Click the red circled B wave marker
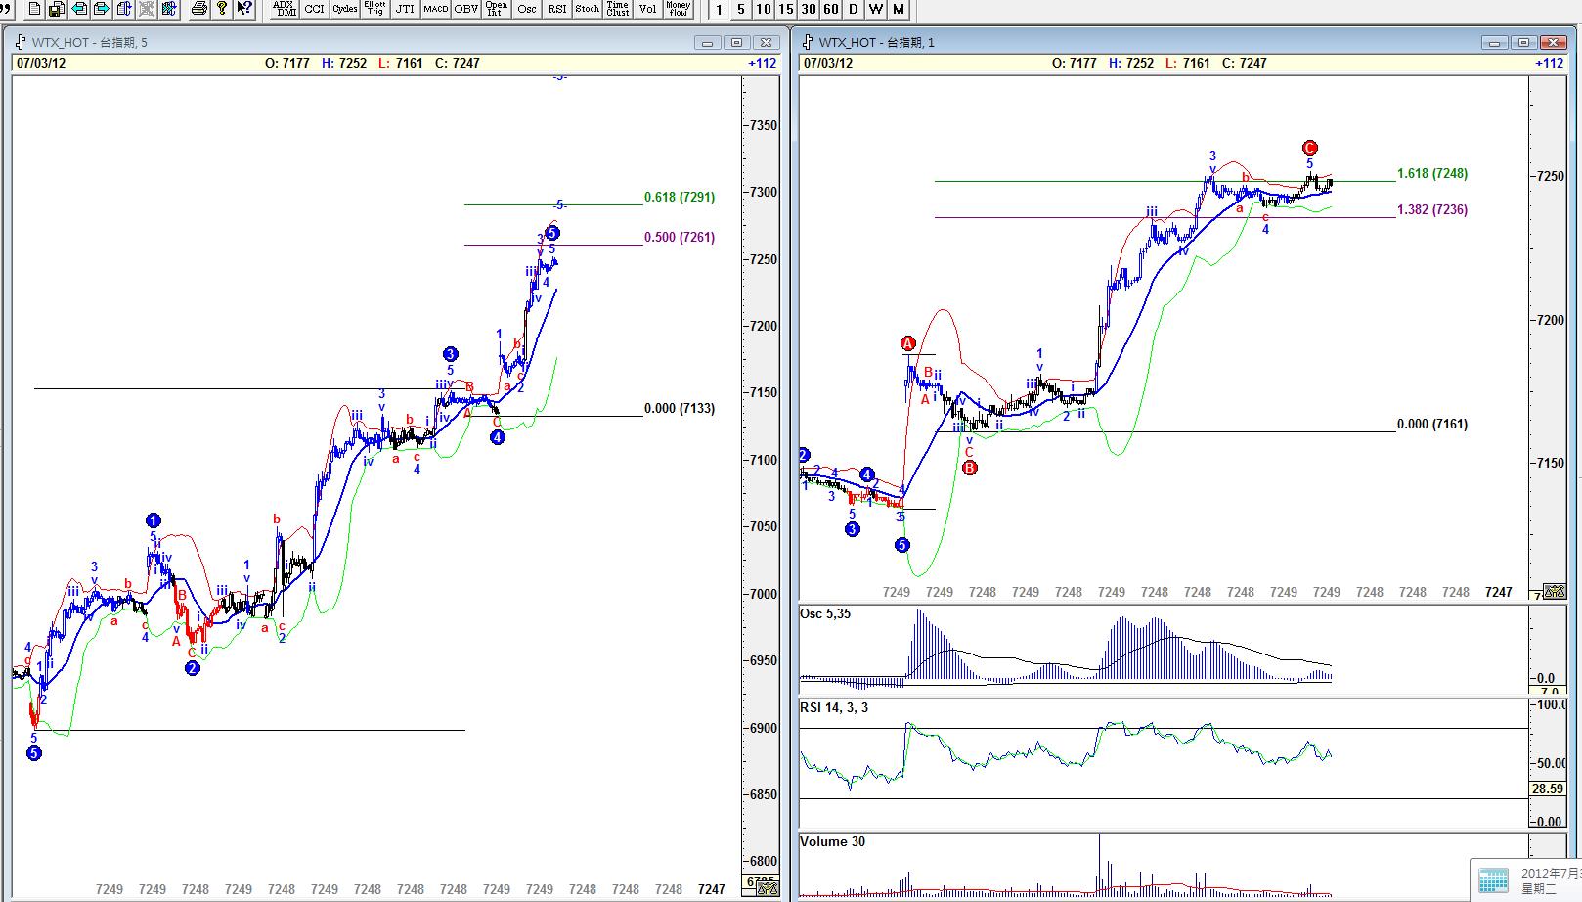 click(x=970, y=468)
